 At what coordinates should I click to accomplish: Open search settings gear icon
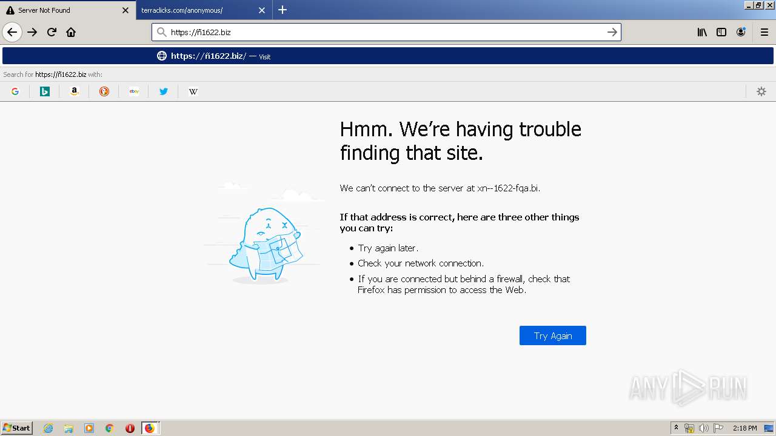click(x=761, y=91)
